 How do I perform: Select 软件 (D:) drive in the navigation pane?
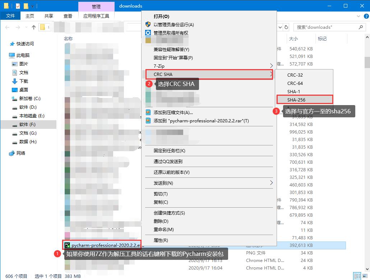28,107
